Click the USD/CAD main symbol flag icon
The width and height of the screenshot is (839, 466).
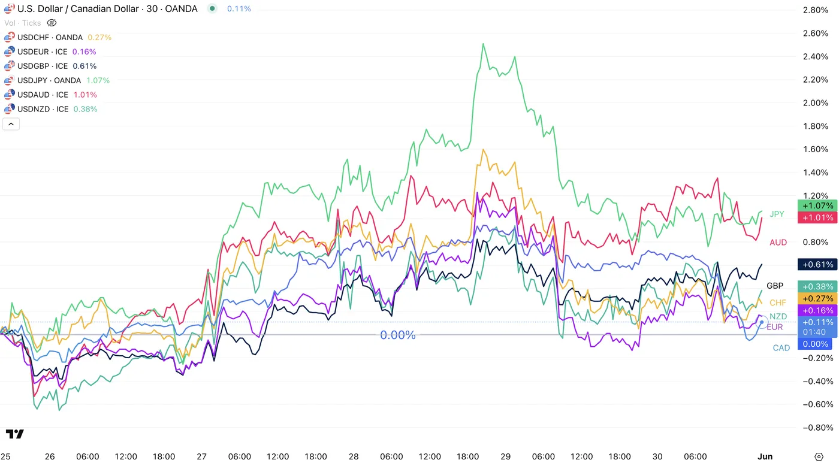click(x=10, y=9)
